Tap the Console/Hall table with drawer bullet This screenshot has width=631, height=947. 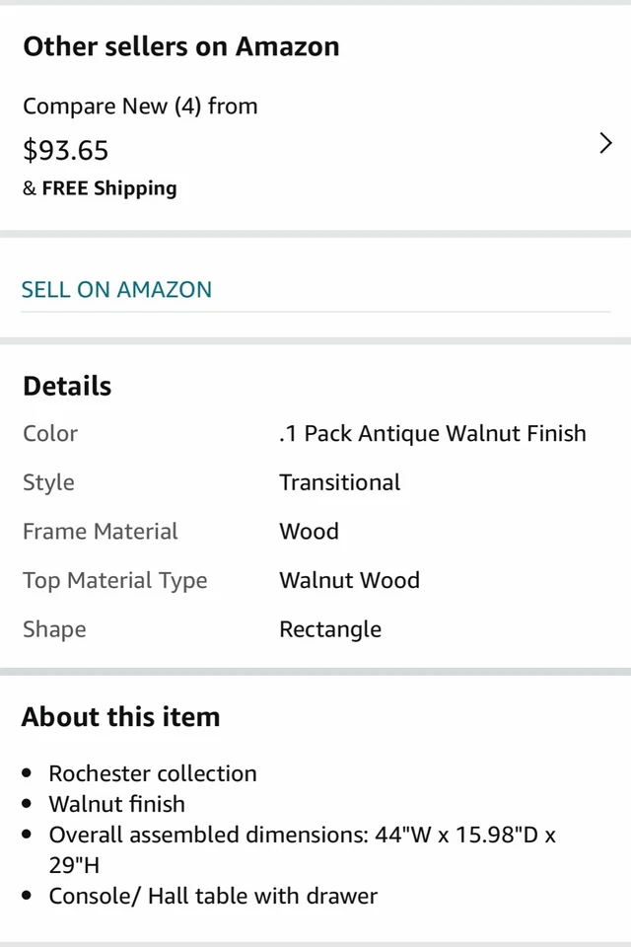[x=213, y=896]
